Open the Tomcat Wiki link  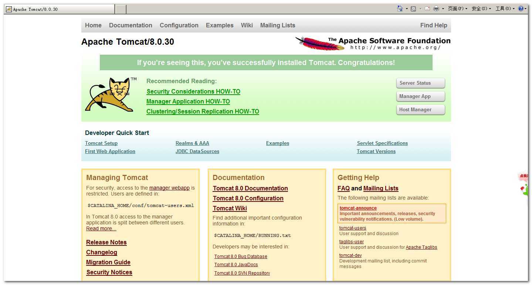pyautogui.click(x=230, y=208)
